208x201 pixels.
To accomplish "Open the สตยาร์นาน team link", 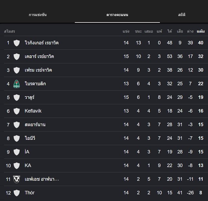I will tap(35, 125).
